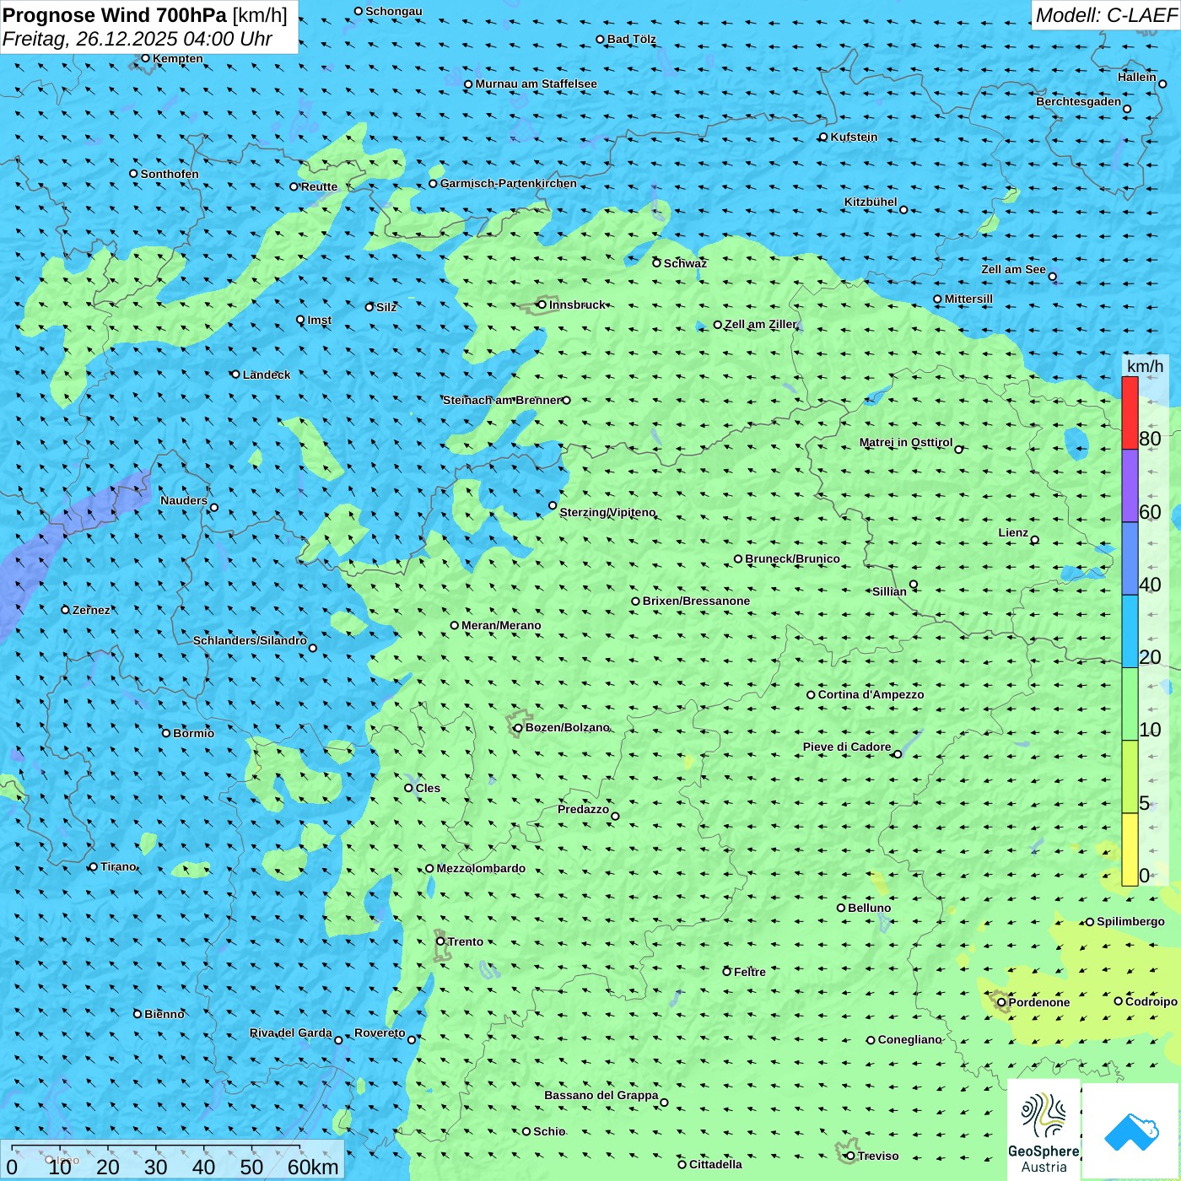Select the Treviso city marker
Screen dimensions: 1181x1181
coord(850,1156)
